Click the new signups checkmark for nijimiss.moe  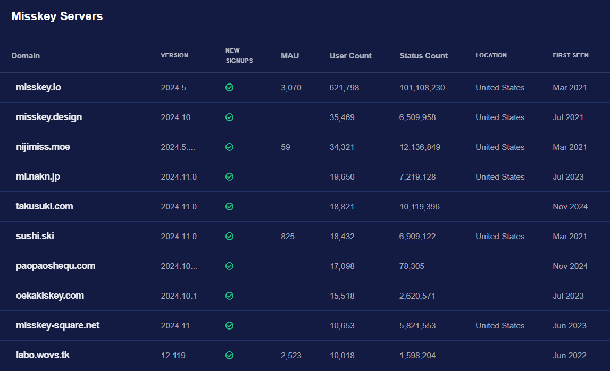(230, 147)
